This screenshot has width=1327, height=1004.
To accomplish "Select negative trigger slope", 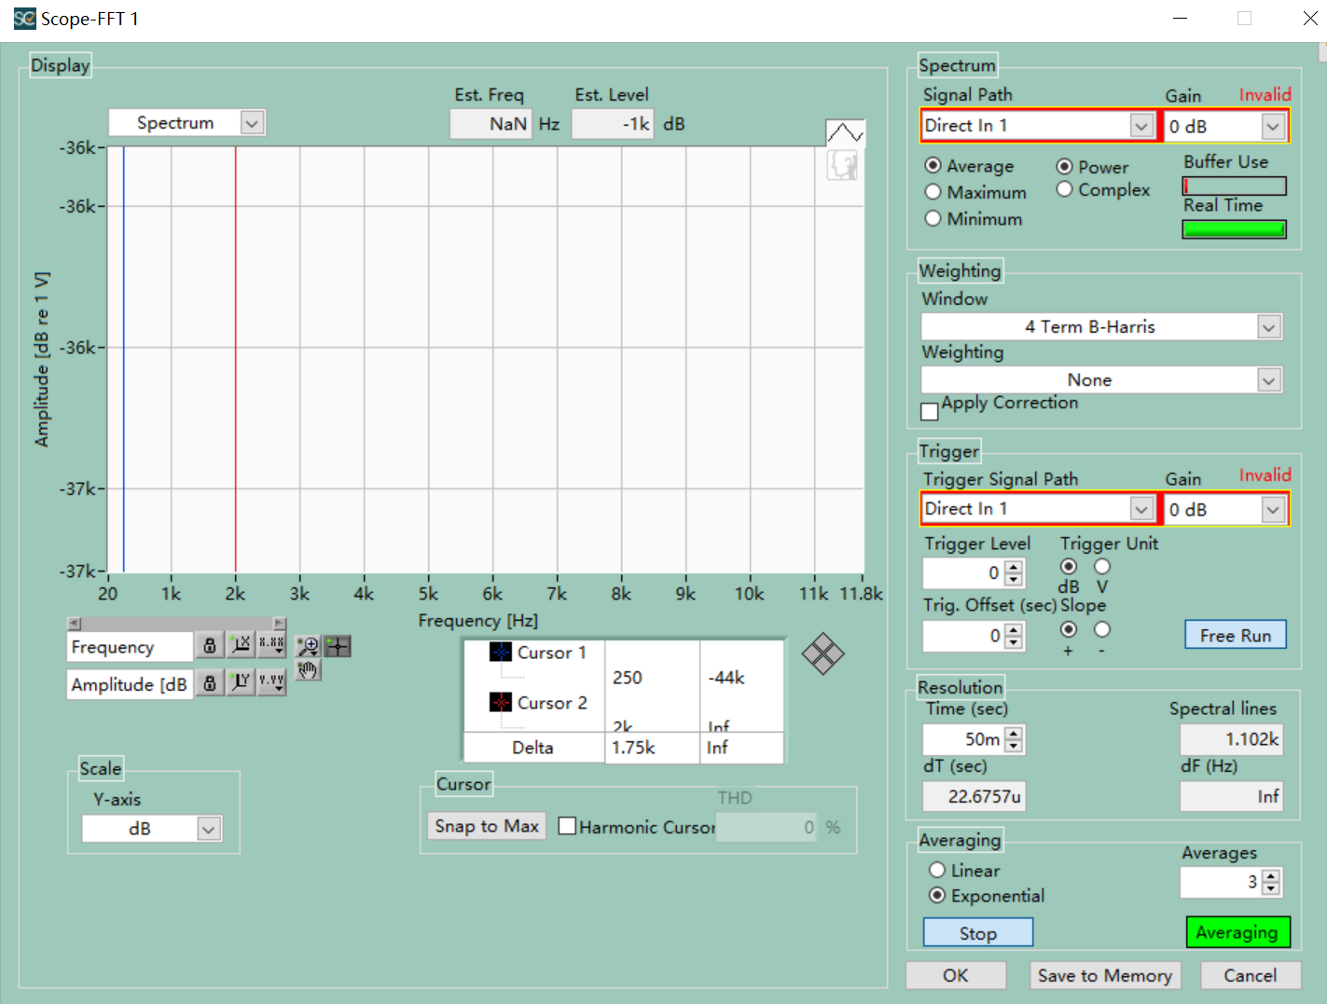I will click(x=1102, y=629).
